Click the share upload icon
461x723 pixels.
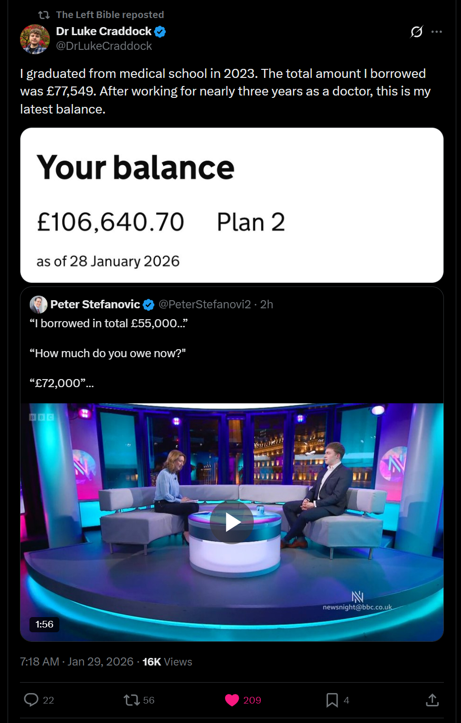click(432, 700)
